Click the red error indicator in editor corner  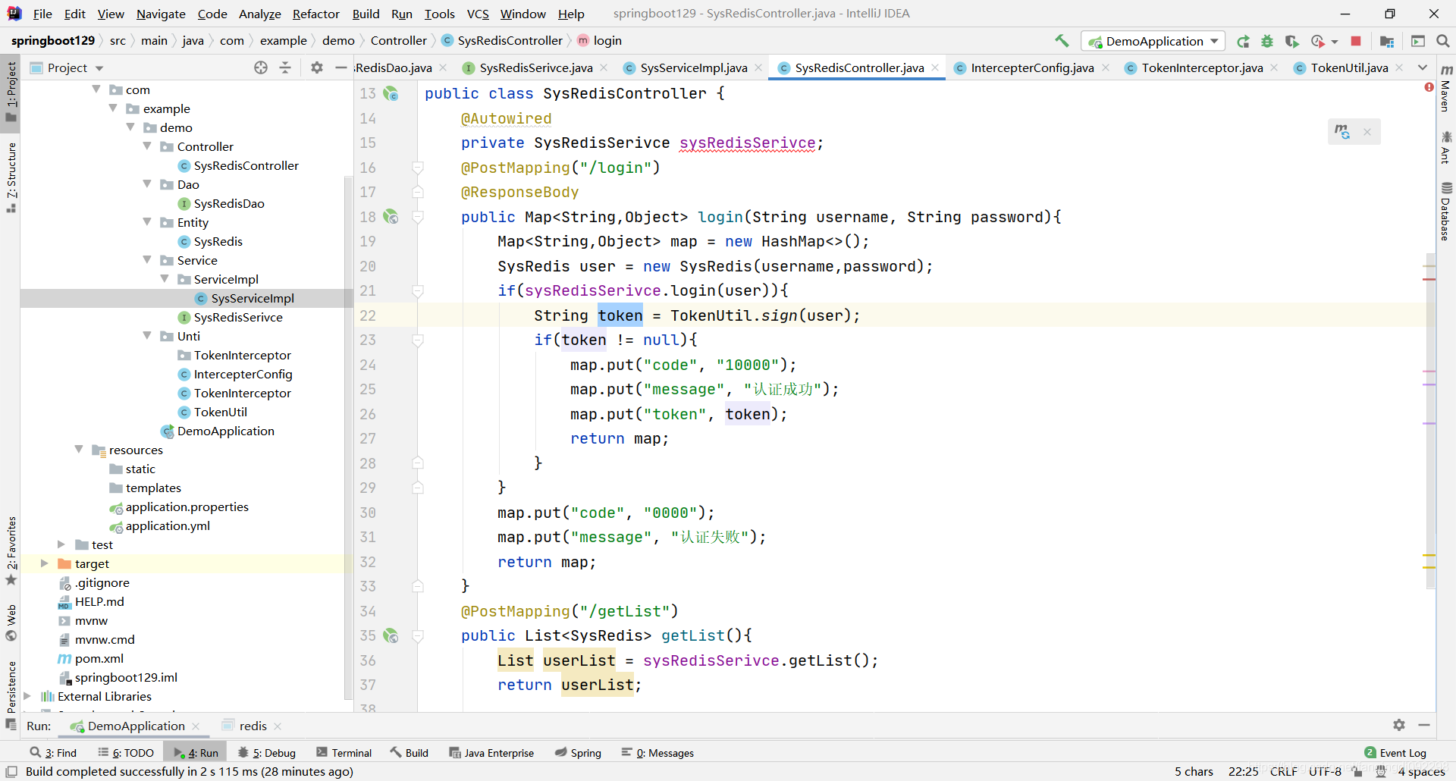[x=1429, y=87]
